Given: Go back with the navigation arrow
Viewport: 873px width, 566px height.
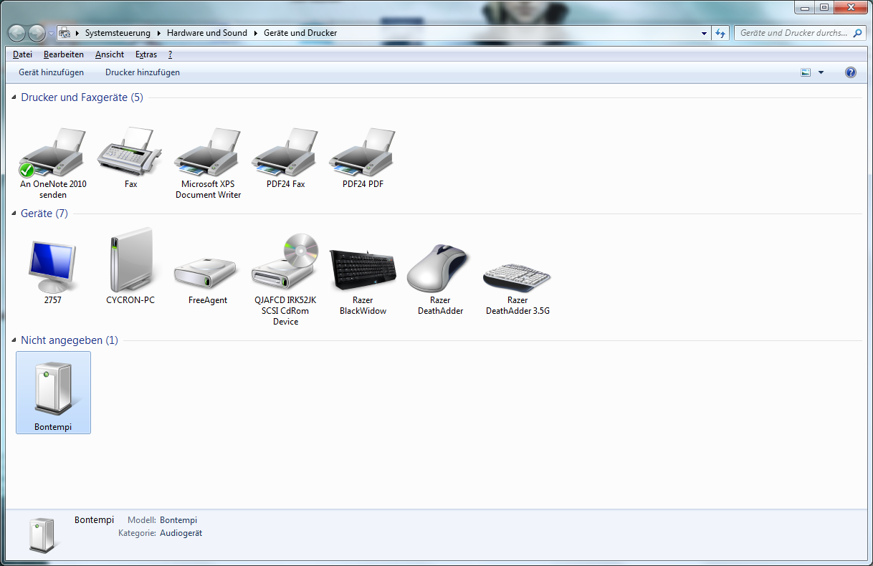Looking at the screenshot, I should pos(16,33).
